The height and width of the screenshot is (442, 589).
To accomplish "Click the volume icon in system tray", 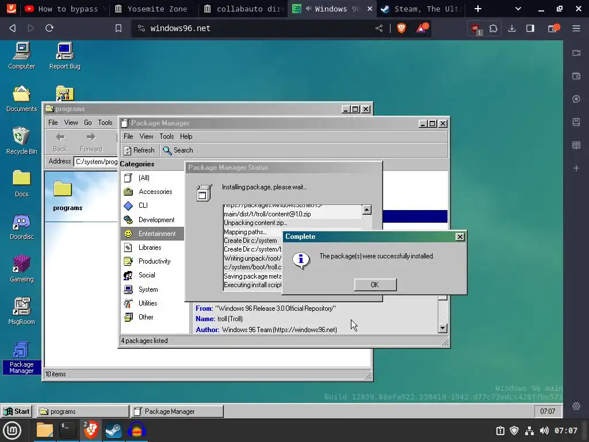I will pyautogui.click(x=544, y=430).
